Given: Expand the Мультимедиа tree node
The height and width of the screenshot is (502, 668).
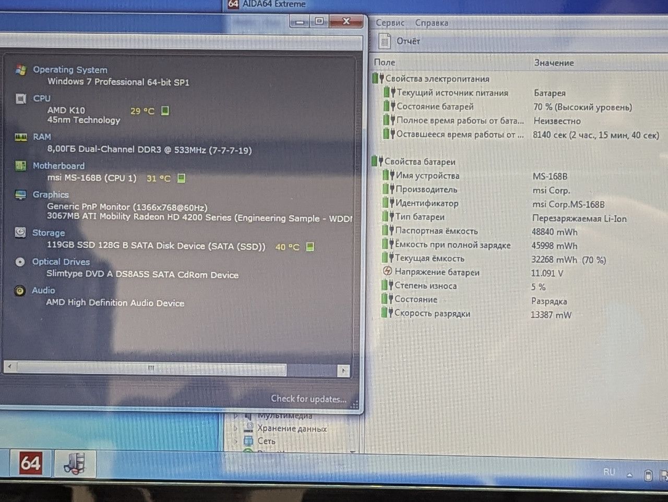Looking at the screenshot, I should coord(235,416).
